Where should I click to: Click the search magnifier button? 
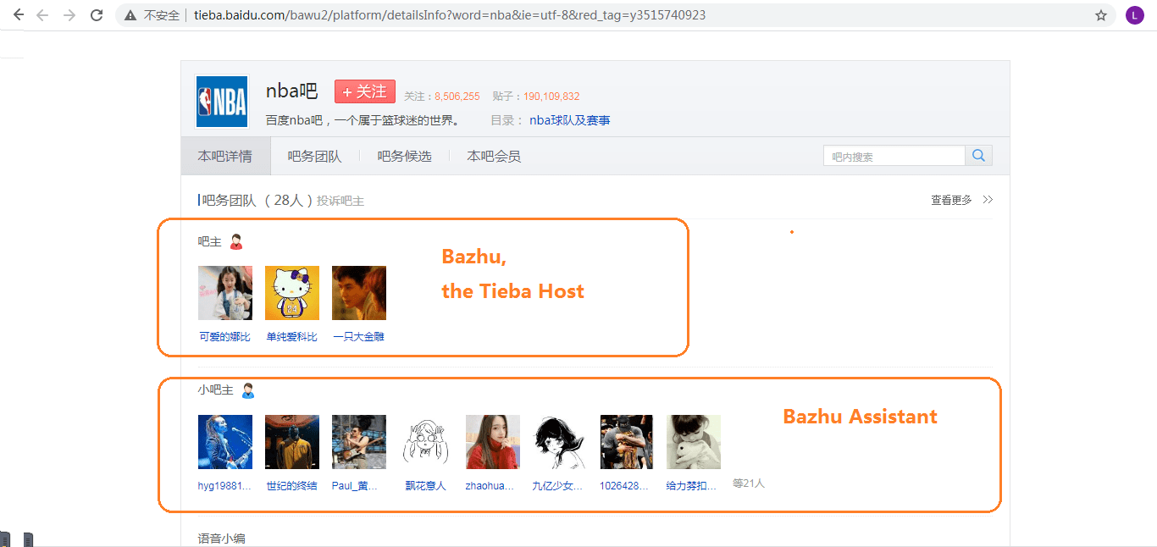(978, 156)
